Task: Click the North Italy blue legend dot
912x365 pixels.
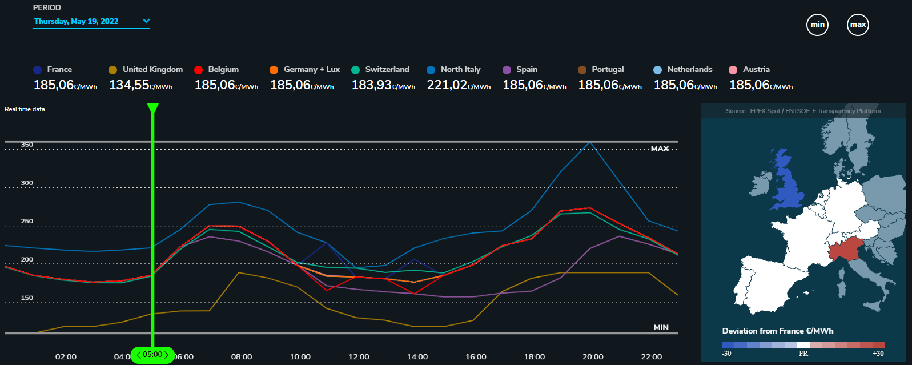Action: click(431, 70)
